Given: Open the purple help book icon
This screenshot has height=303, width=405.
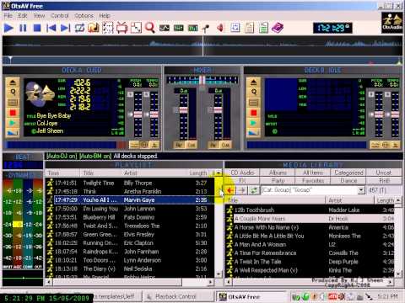Looking at the screenshot, I should tap(278, 28).
